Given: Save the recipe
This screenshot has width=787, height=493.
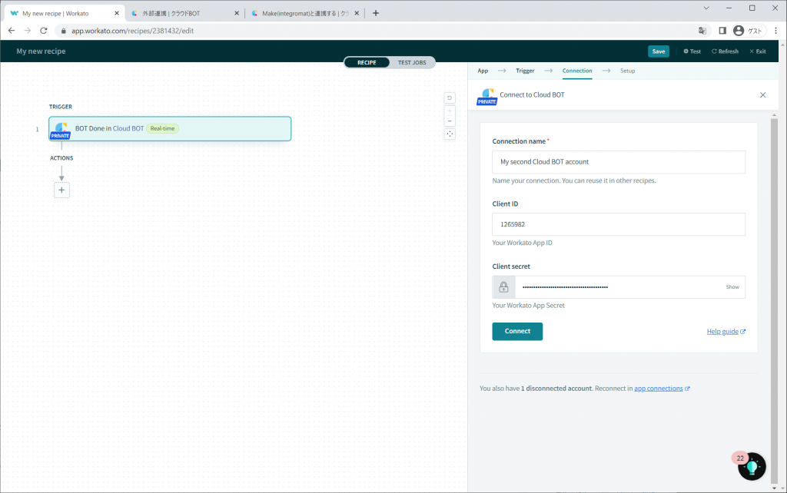Looking at the screenshot, I should (659, 51).
